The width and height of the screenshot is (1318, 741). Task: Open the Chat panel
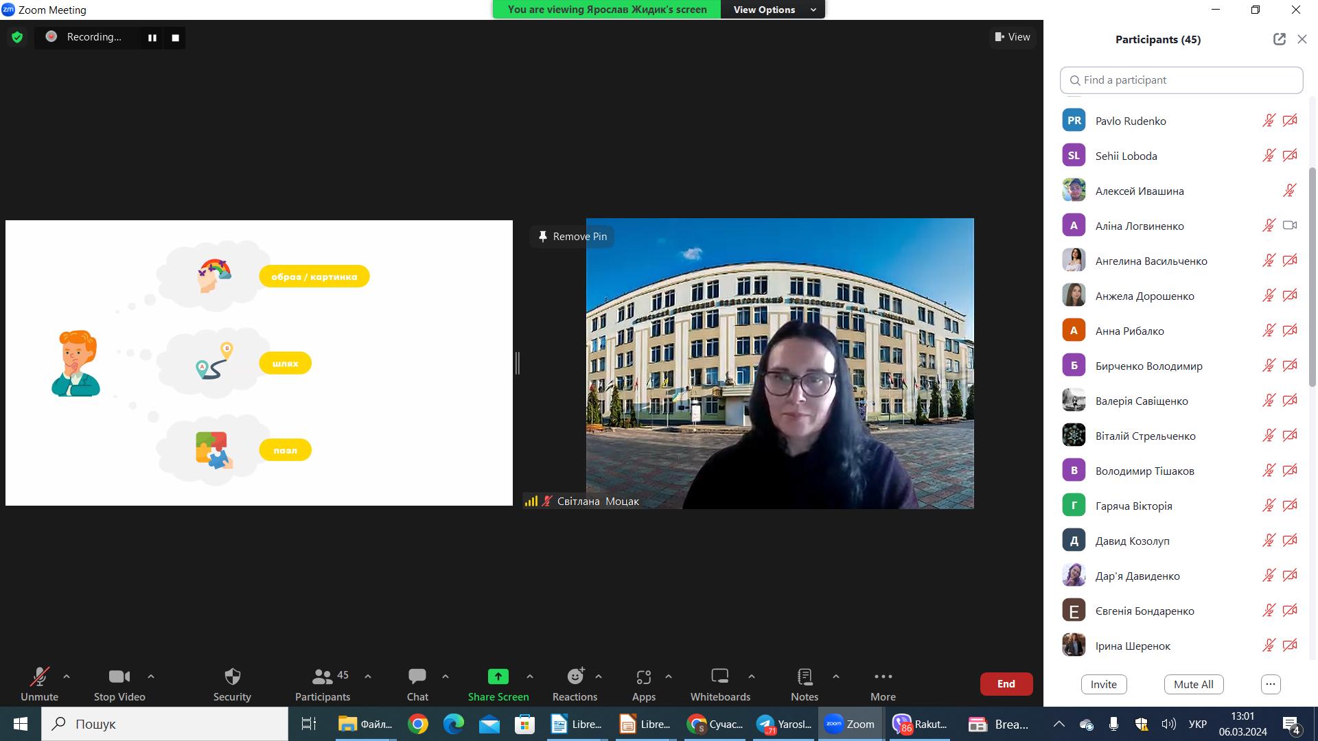click(x=417, y=677)
